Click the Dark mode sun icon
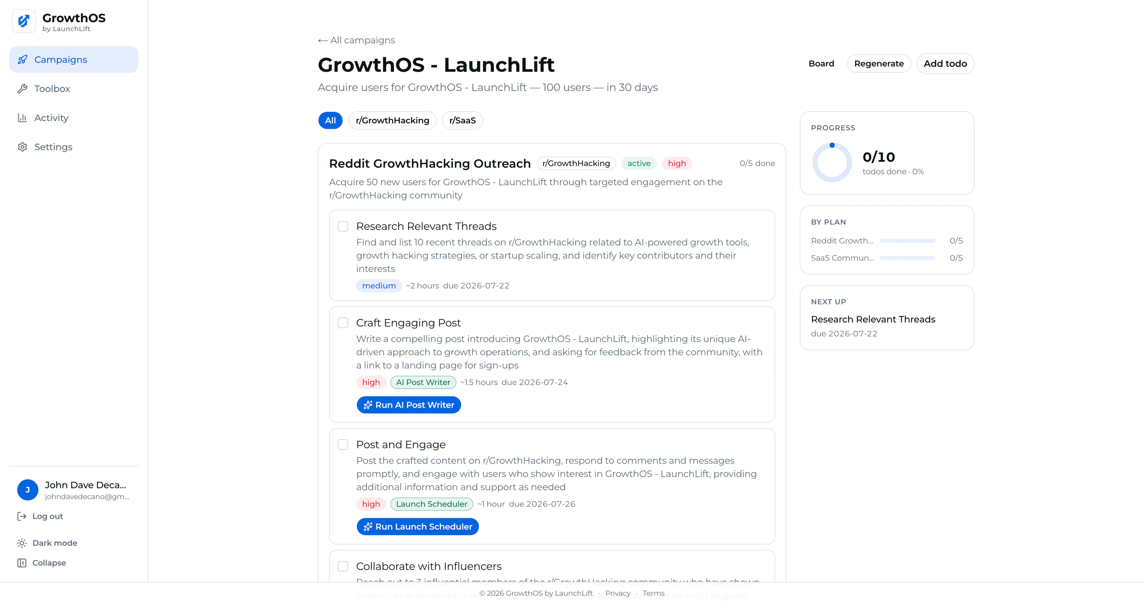Viewport: 1144px width, 604px height. [22, 543]
